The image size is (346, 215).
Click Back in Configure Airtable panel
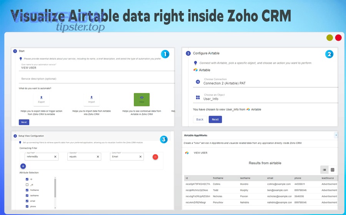coord(200,119)
